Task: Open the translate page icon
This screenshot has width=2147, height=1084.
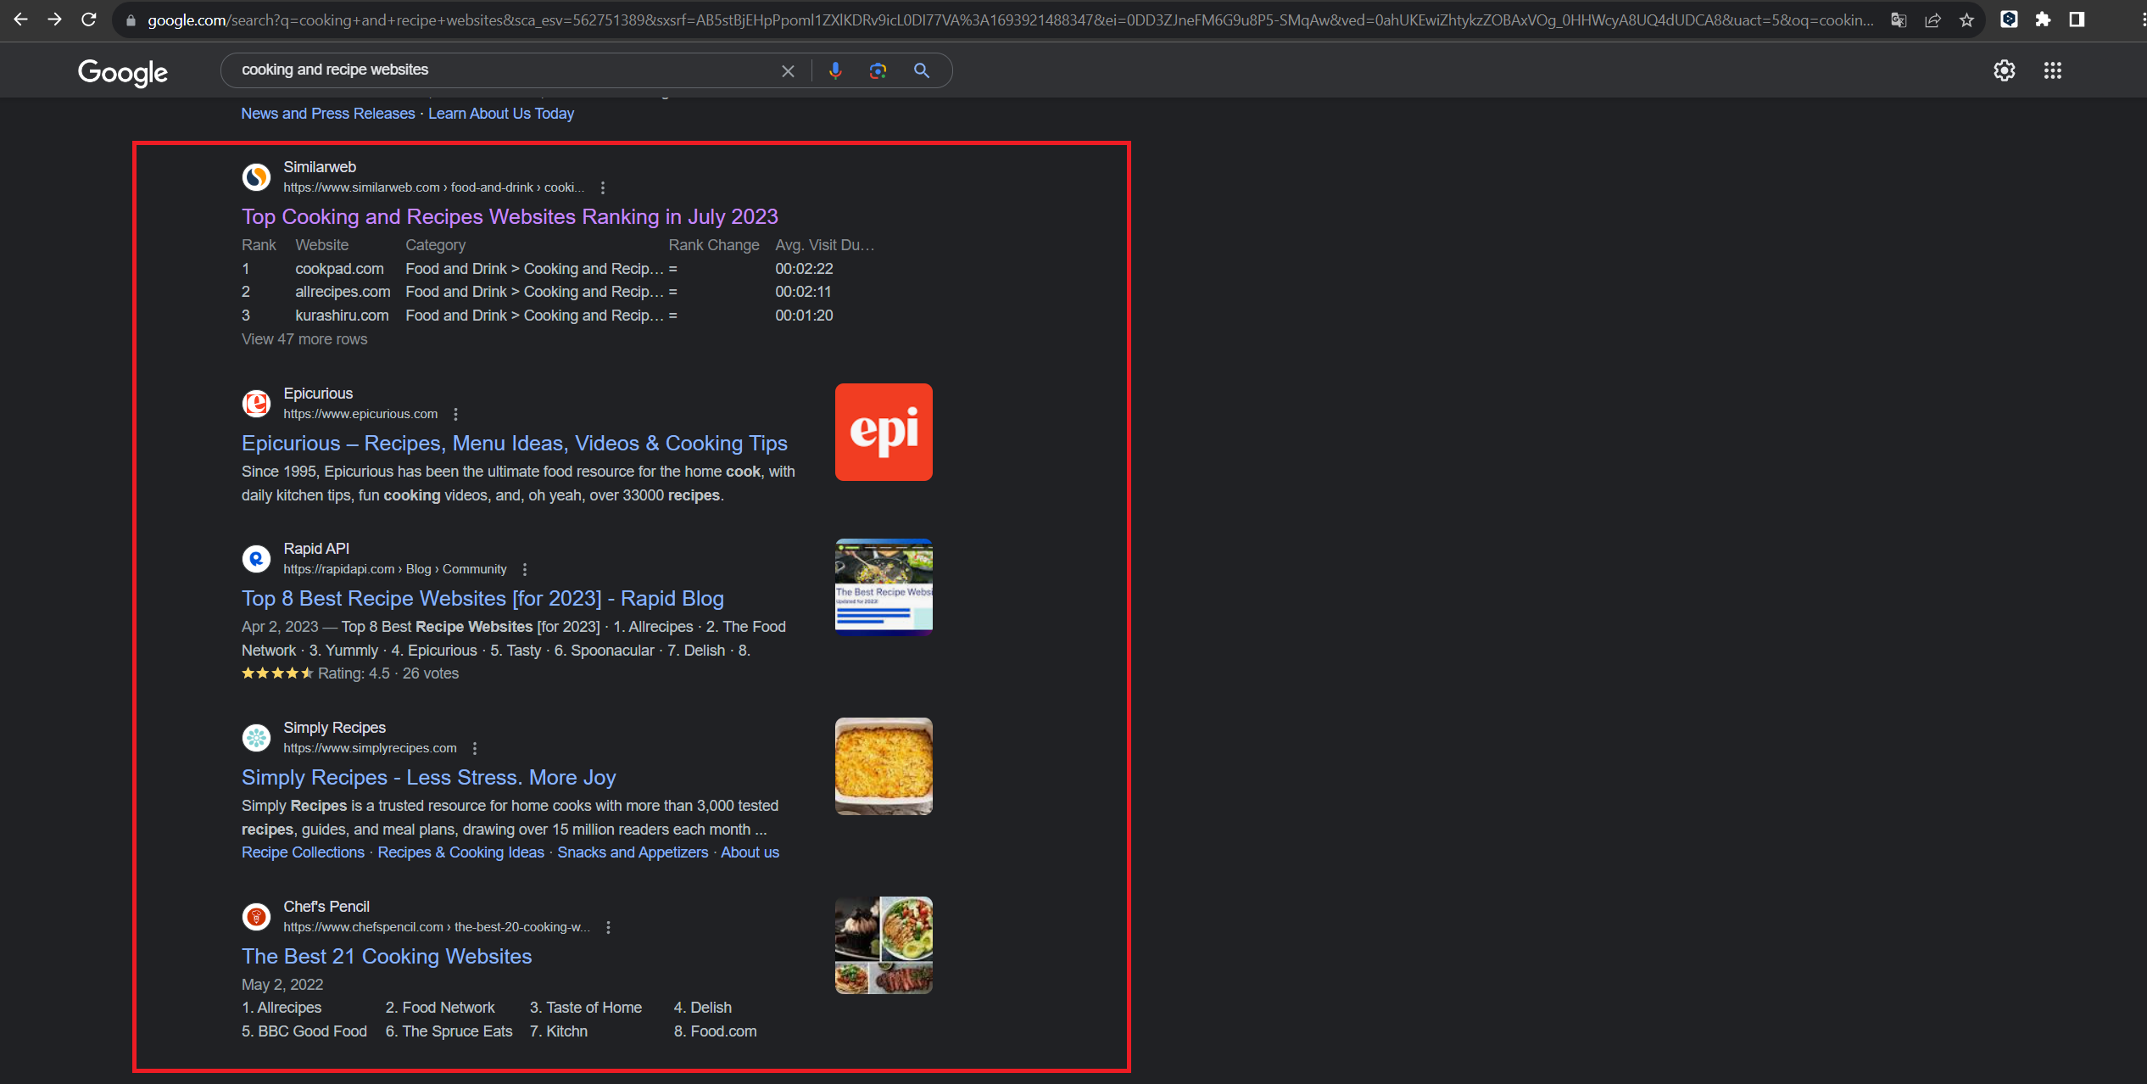Action: pyautogui.click(x=1899, y=20)
